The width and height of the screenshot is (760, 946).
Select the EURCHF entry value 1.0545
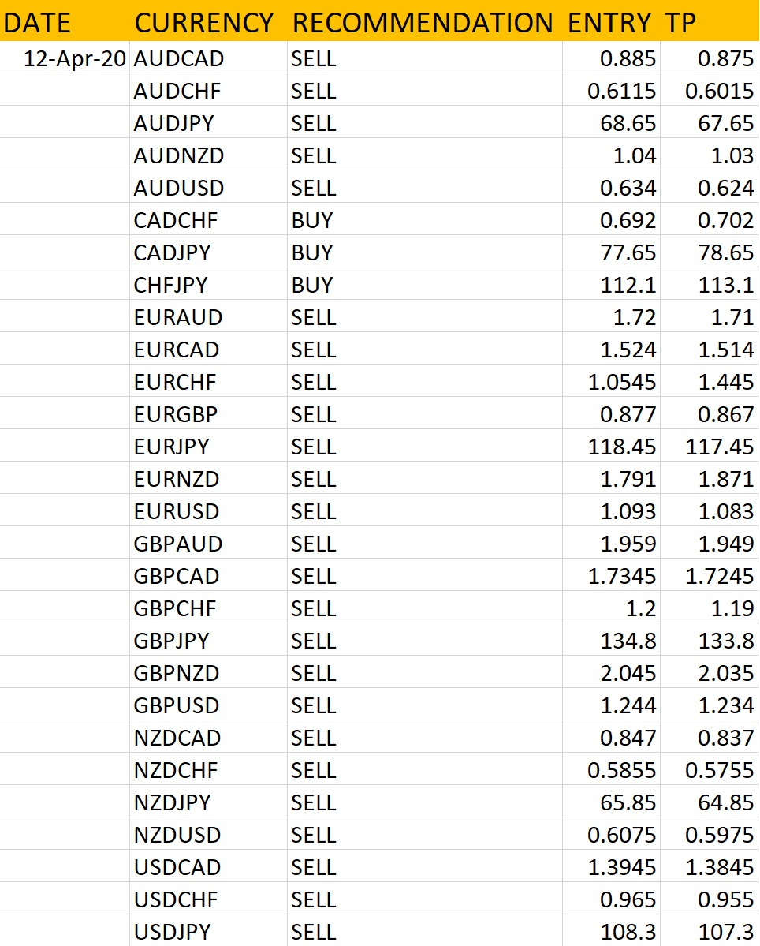click(611, 381)
